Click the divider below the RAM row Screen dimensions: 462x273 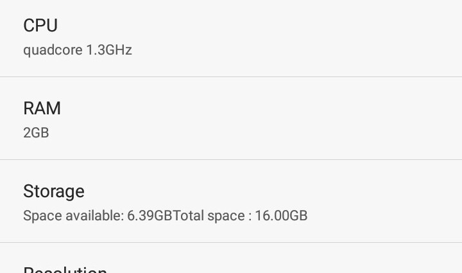coord(231,160)
